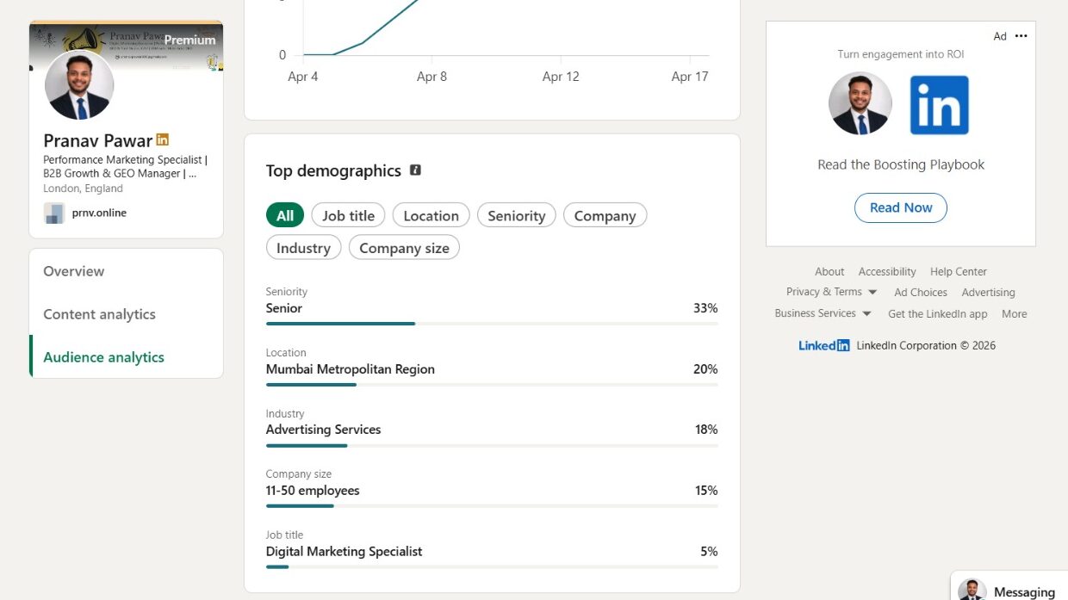Click the Senior 33% progress bar
The height and width of the screenshot is (600, 1068).
(492, 324)
